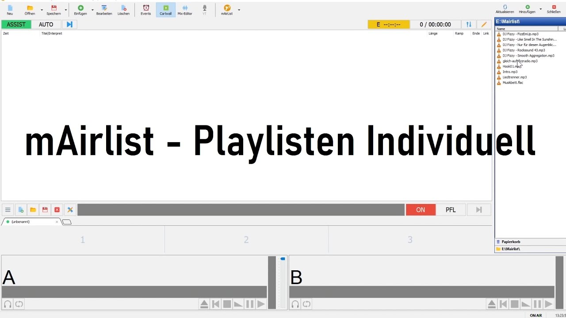Save the playlist with the Speichern icon
This screenshot has height=318, width=566.
pyautogui.click(x=54, y=10)
